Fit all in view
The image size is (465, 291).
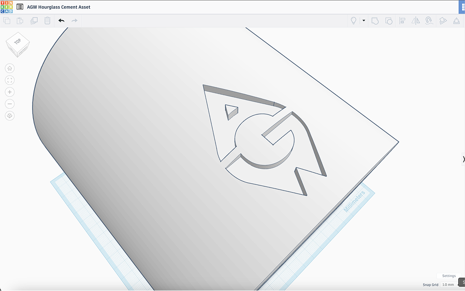10,80
